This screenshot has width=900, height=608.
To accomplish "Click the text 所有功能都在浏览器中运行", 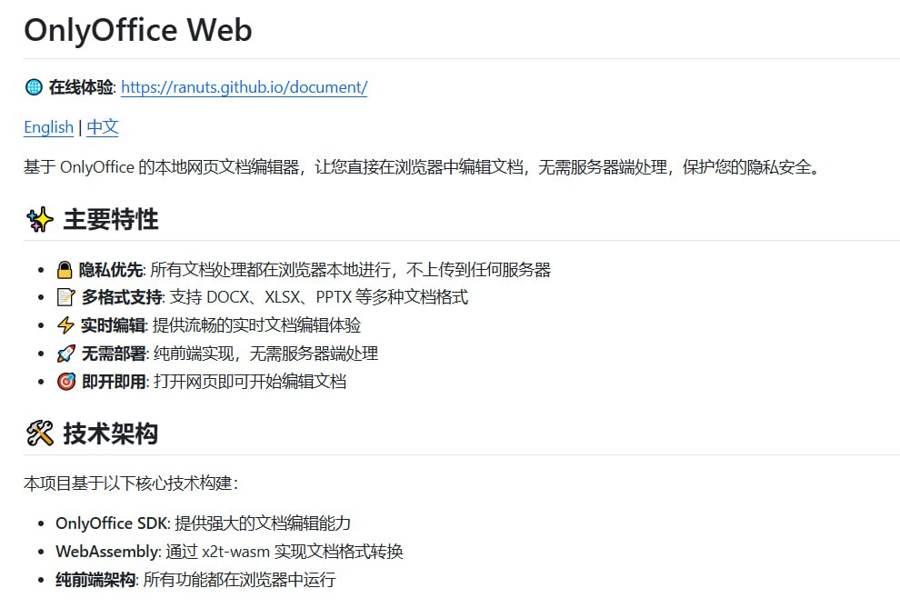I will [239, 579].
